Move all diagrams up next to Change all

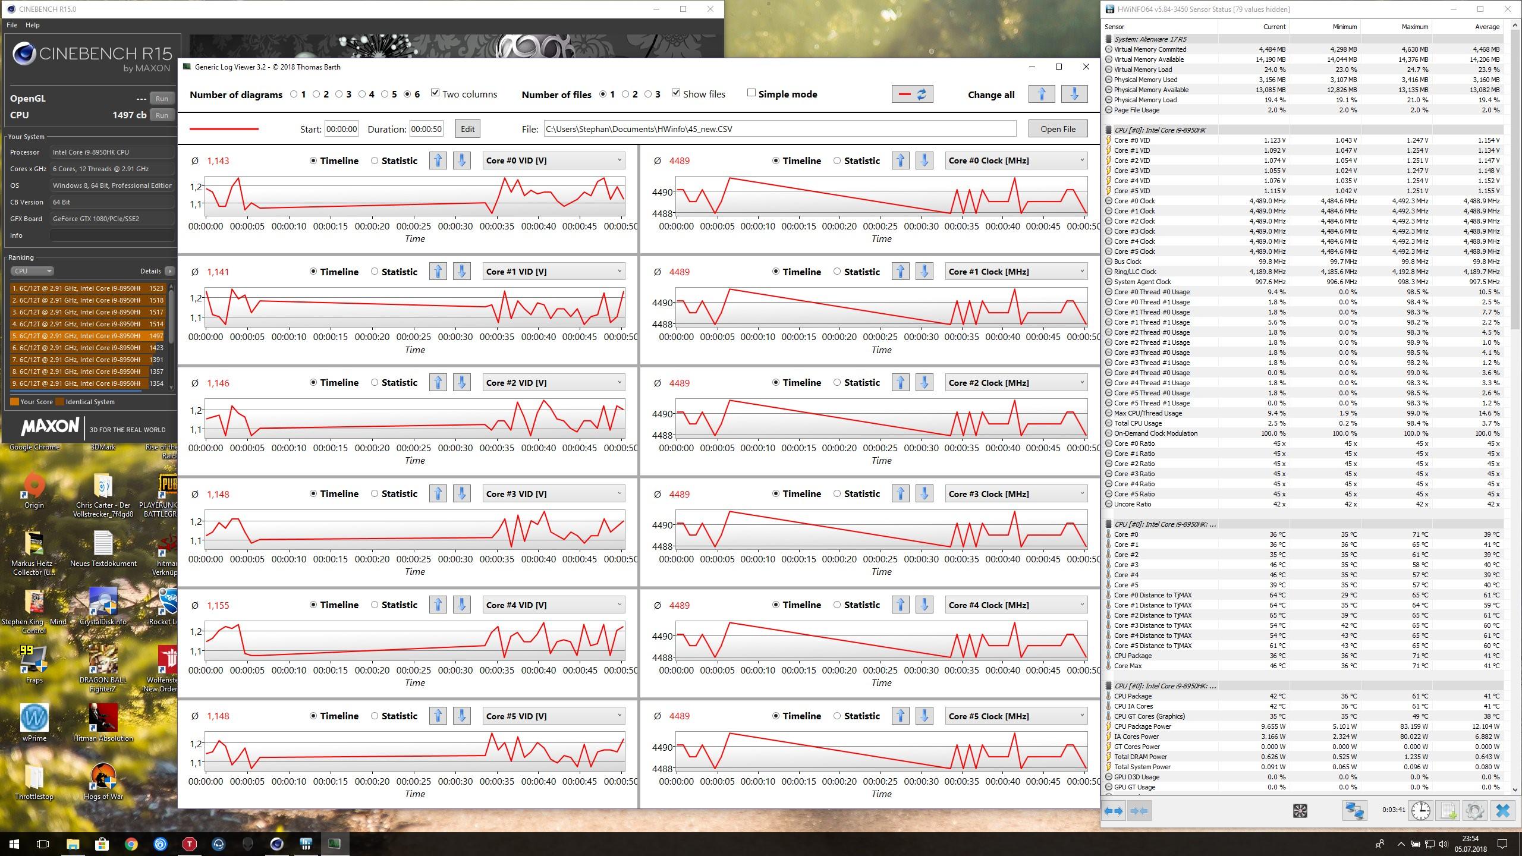click(x=1041, y=95)
